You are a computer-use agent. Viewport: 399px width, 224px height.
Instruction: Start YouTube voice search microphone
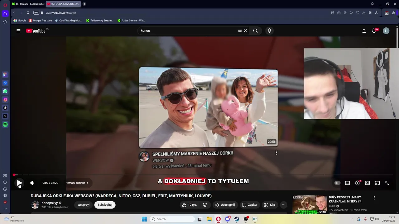point(269,31)
